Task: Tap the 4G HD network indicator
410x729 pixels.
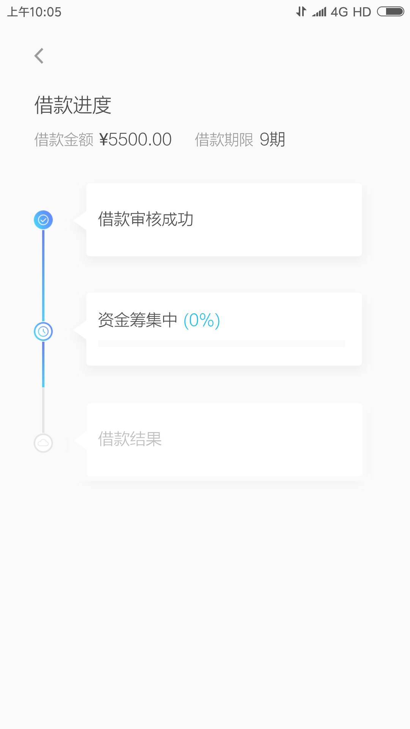Action: [350, 12]
